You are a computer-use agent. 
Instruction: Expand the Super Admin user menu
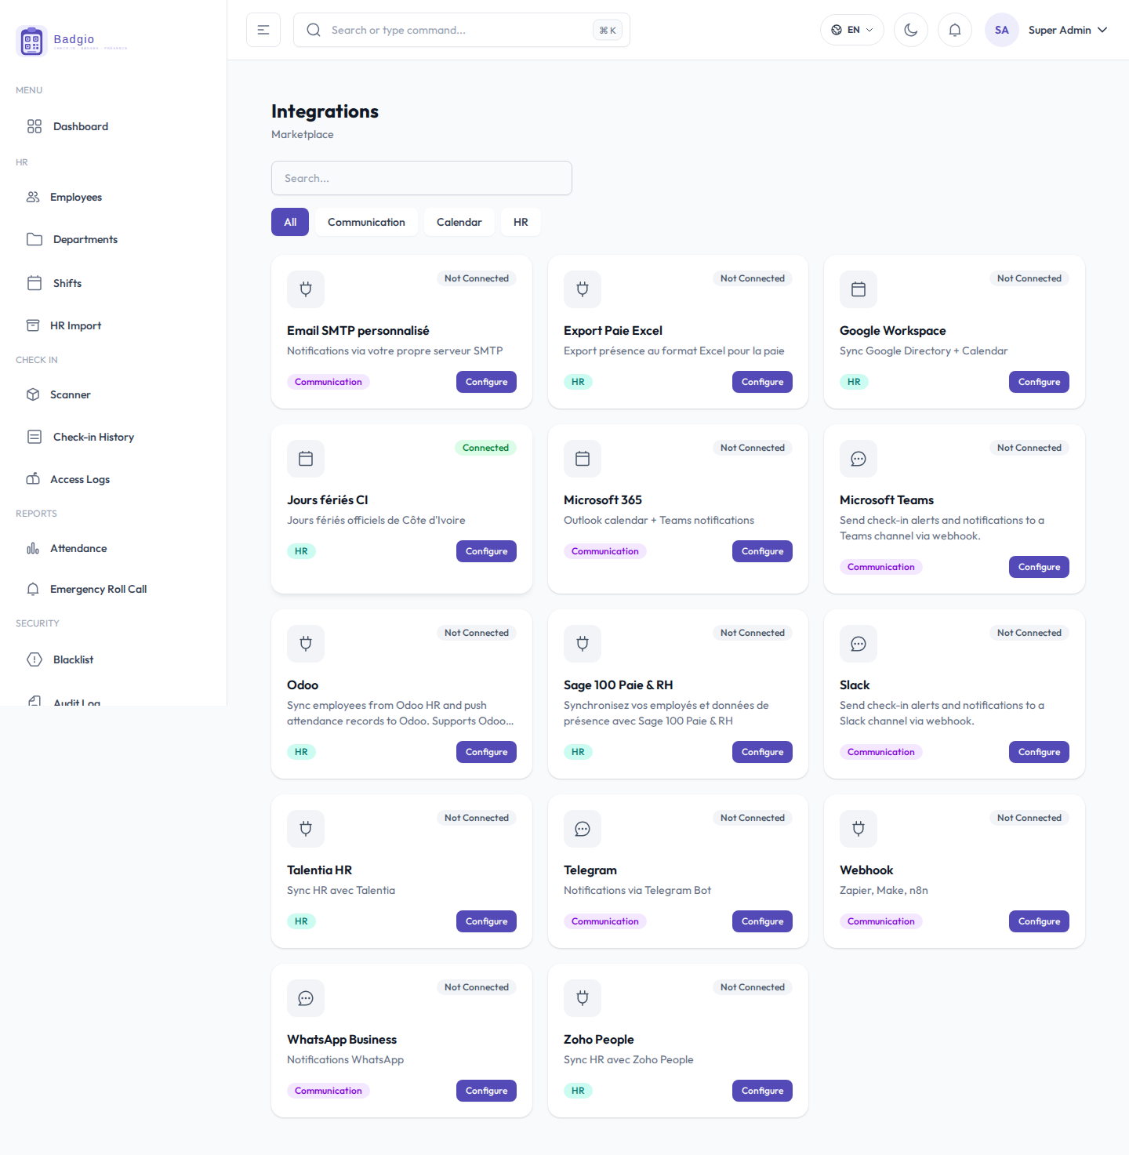(1047, 30)
